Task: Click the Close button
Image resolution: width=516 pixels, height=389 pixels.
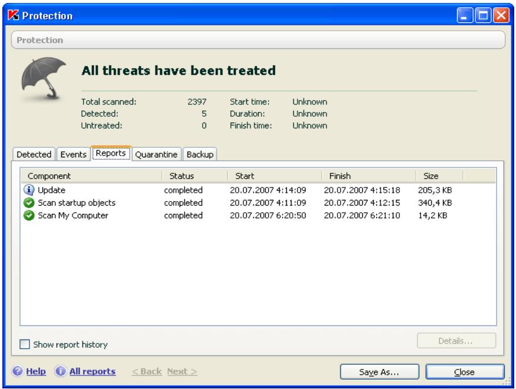Action: point(465,372)
